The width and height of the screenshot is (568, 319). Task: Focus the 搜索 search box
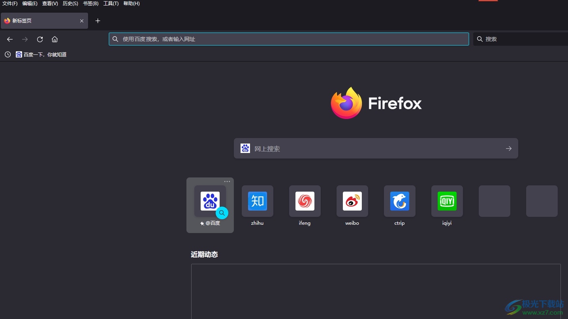[x=521, y=39]
